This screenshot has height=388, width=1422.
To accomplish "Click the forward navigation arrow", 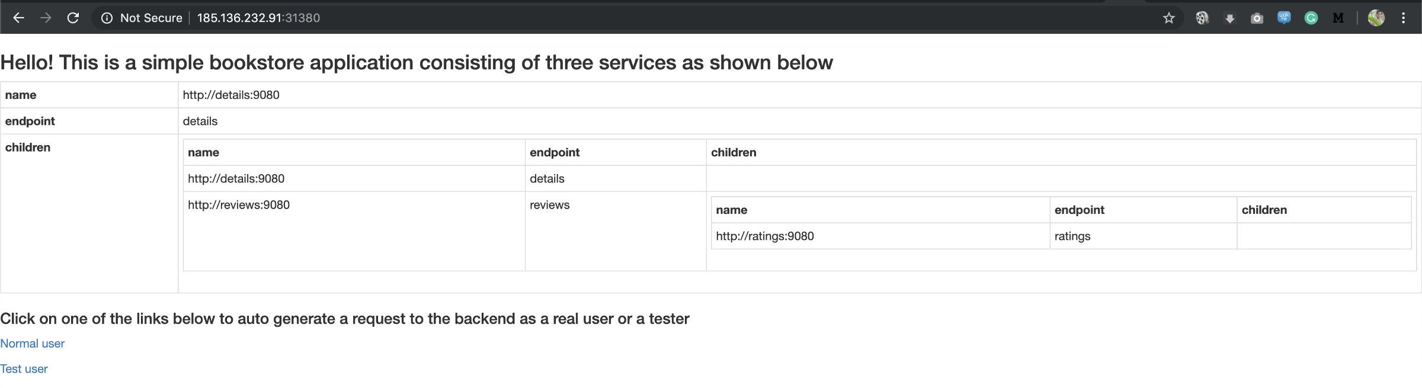I will (46, 18).
